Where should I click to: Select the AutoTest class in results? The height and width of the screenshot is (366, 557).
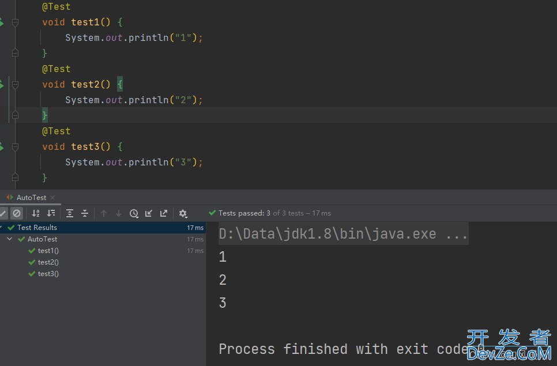pos(42,239)
